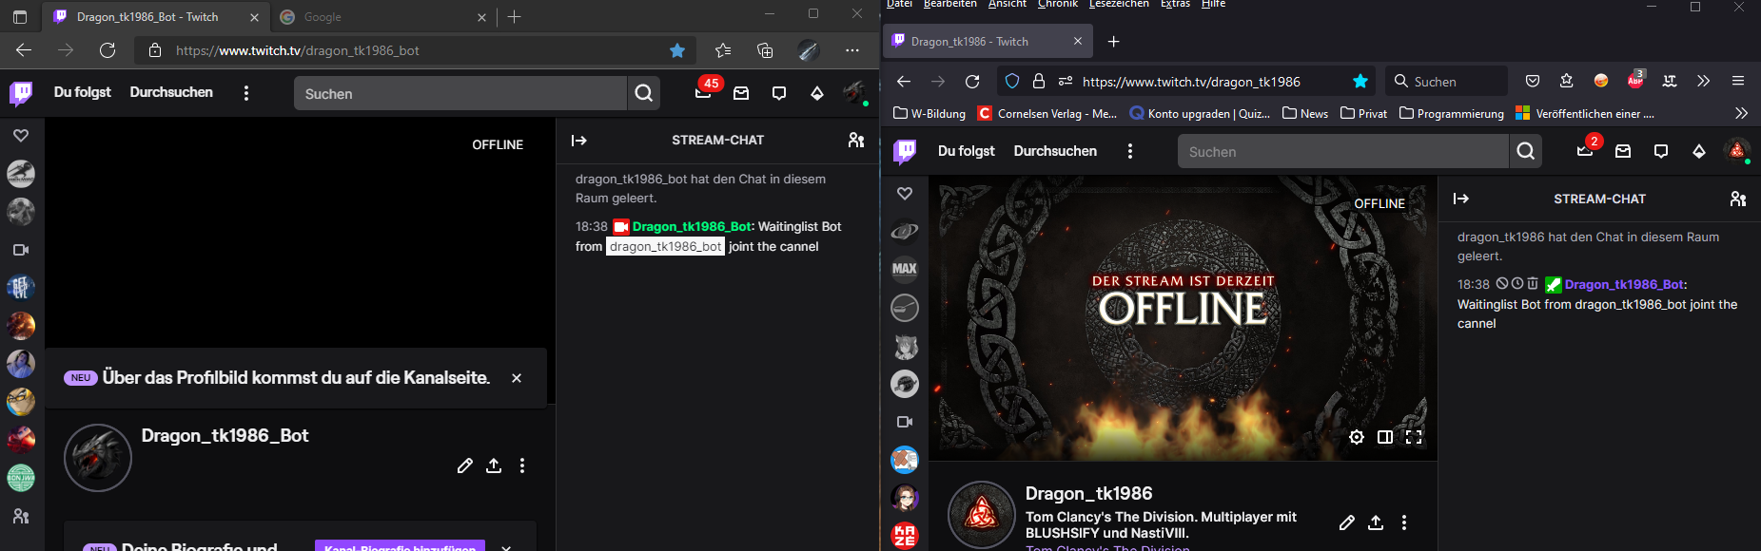Timeout the Dragon_tk1986_Bot chat user
Viewport: 1761px width, 551px height.
[x=1517, y=283]
